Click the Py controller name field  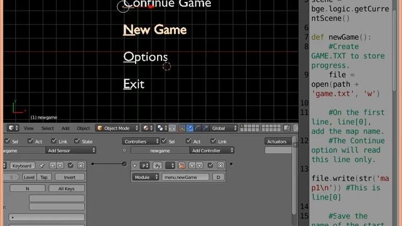click(158, 166)
